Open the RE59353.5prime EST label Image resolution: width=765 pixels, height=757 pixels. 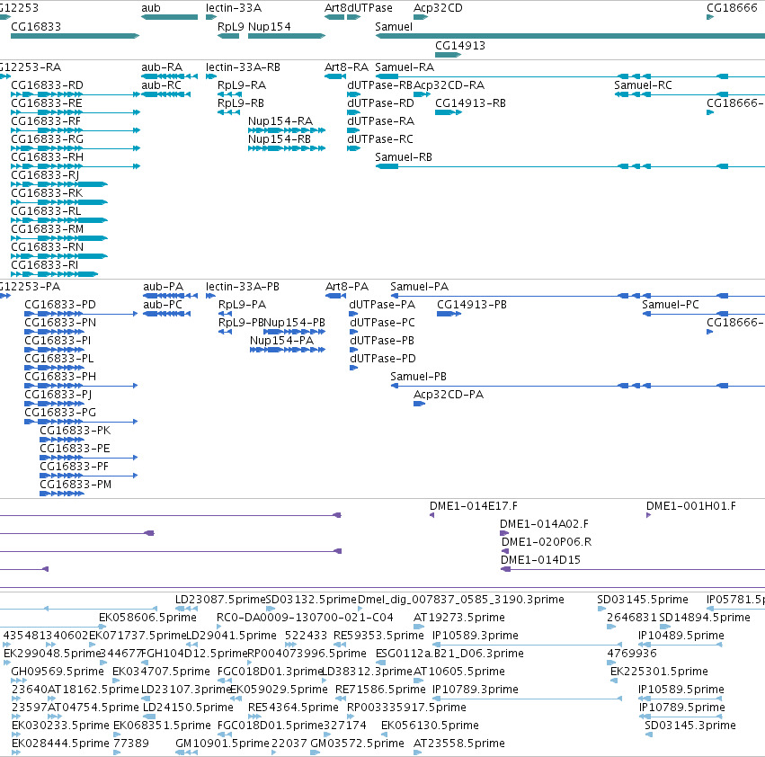click(x=378, y=635)
